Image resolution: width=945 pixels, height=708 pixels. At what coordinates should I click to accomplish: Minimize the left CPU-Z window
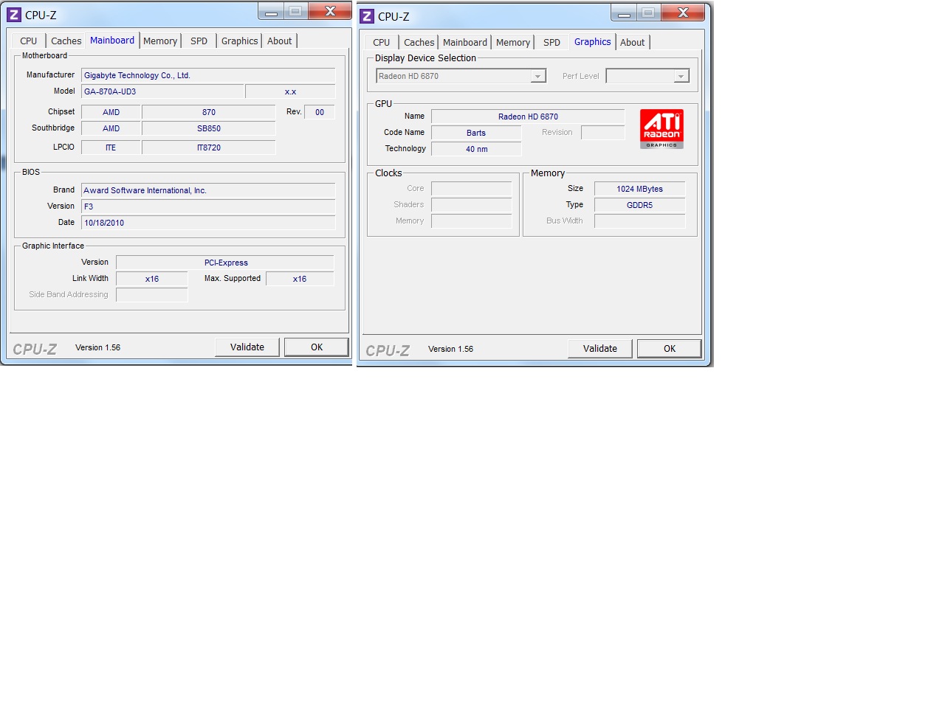pyautogui.click(x=271, y=12)
